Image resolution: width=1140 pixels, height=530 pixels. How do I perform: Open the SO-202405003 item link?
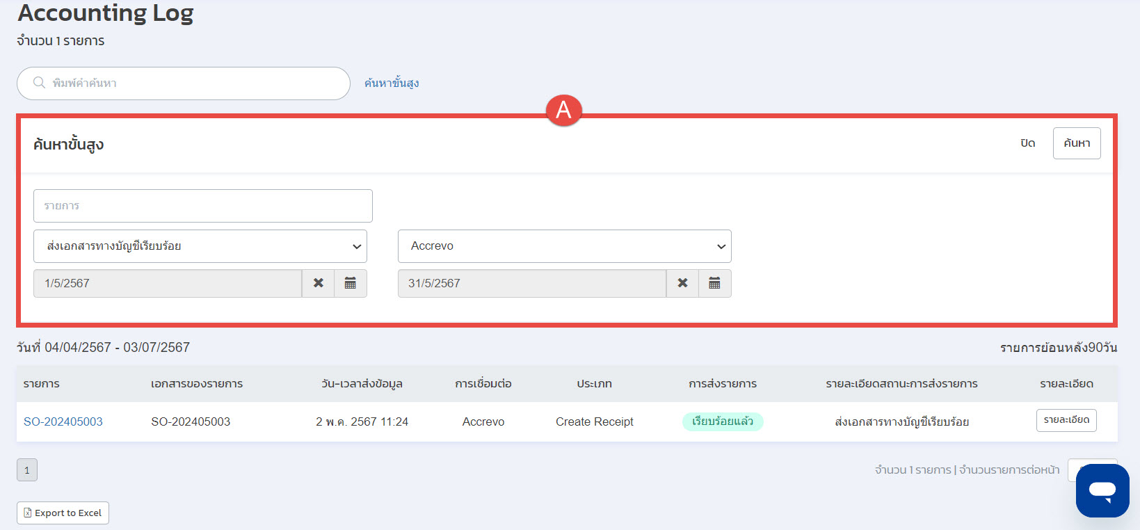tap(63, 421)
